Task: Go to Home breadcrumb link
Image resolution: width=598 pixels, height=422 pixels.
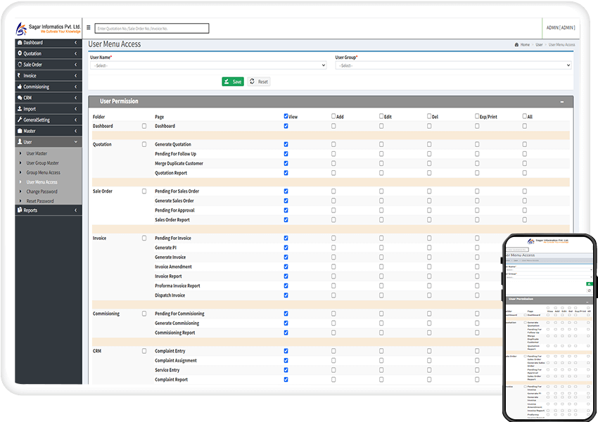Action: [x=525, y=44]
